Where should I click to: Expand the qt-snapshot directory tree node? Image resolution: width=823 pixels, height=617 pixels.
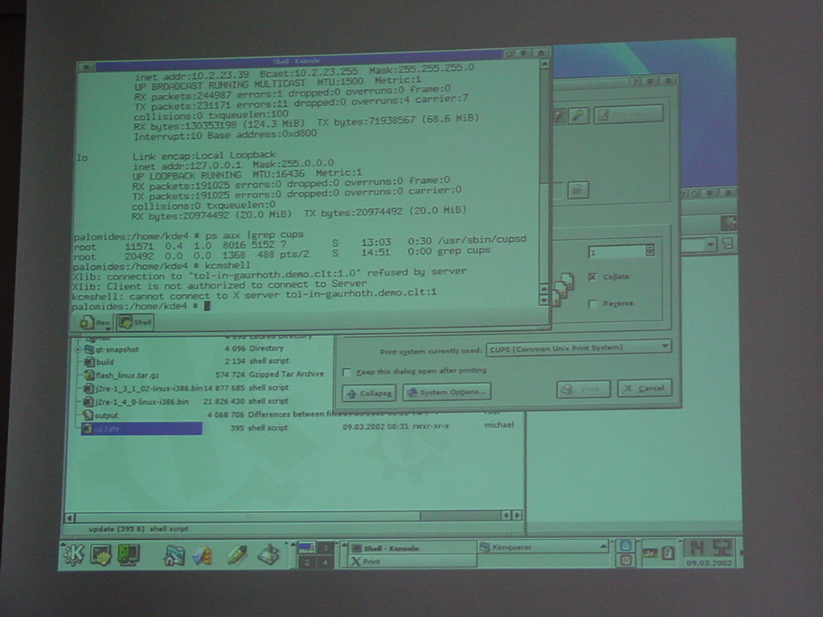pos(78,349)
